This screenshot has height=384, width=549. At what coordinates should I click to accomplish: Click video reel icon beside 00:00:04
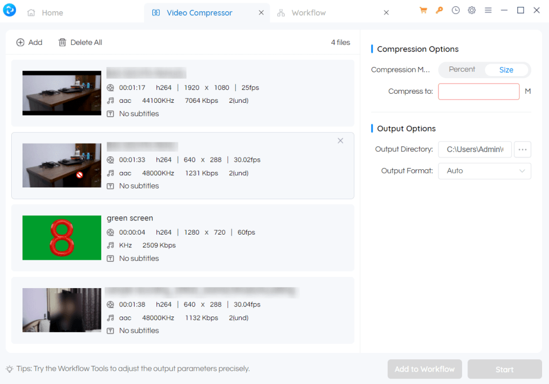coord(110,232)
